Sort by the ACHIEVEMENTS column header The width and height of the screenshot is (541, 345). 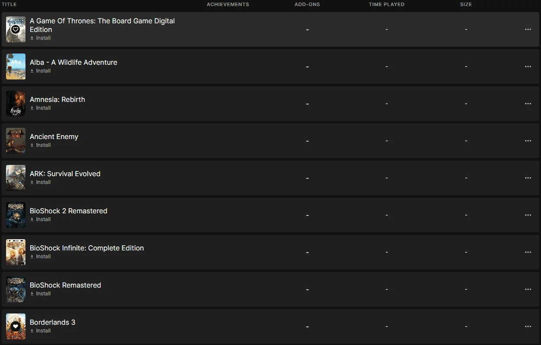pos(228,4)
